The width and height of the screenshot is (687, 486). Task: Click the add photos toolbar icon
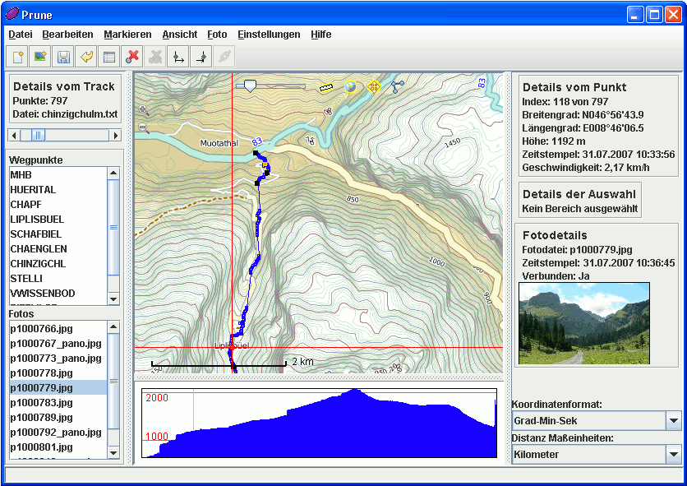pos(39,57)
